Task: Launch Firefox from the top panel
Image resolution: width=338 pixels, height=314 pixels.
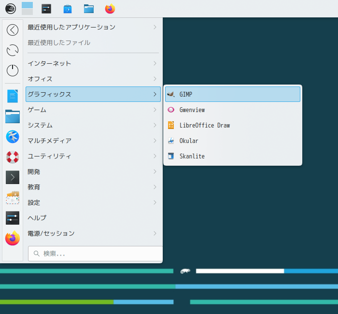Action: (110, 9)
